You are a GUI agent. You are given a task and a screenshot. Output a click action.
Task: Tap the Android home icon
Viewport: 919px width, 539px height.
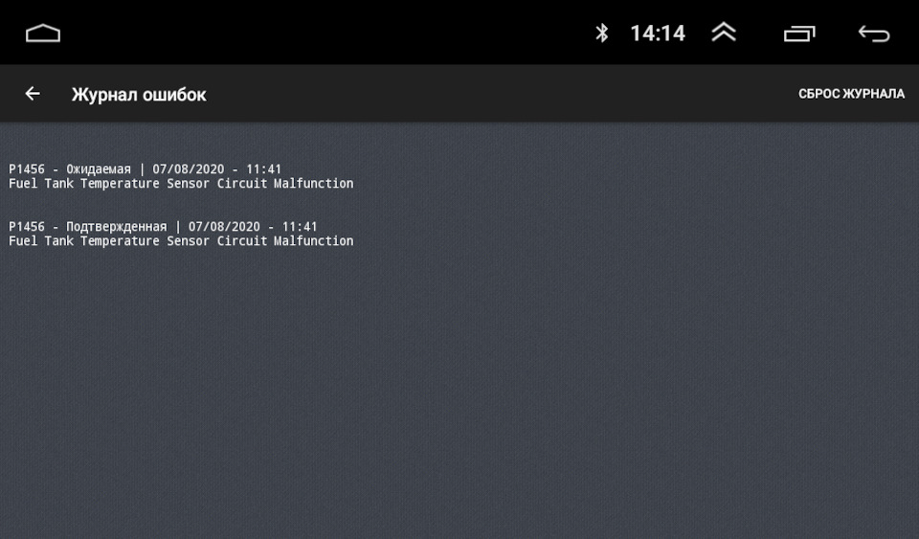[43, 34]
